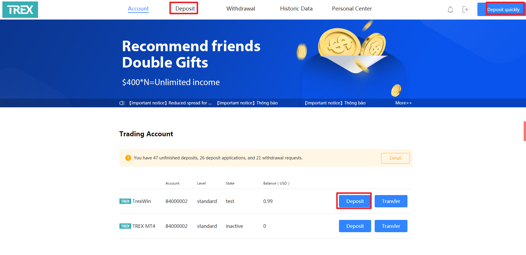Open Personal Center

(x=352, y=9)
